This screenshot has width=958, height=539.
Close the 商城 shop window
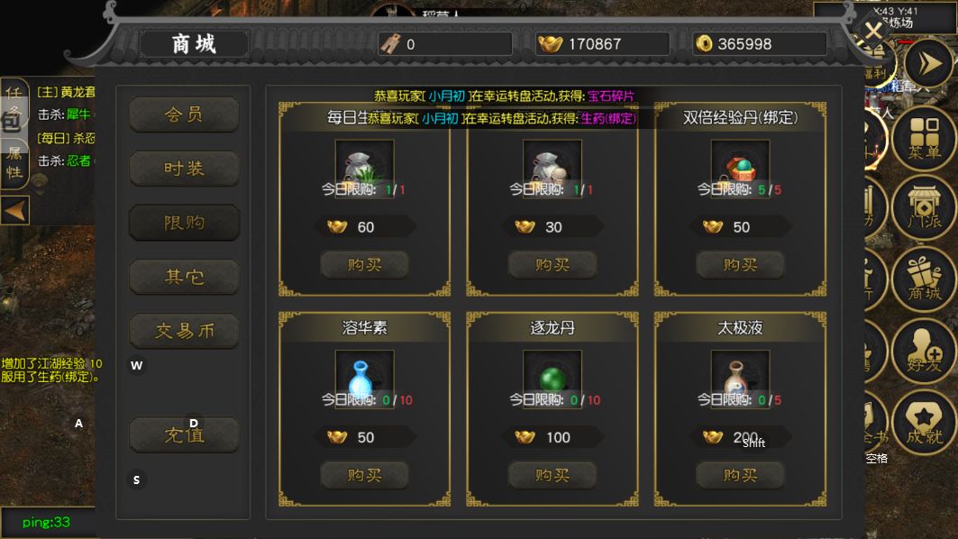[873, 30]
